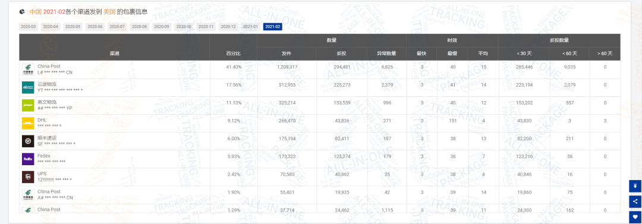This screenshot has height=224, width=642.
Task: Click the 顺丰速运 black logo
Action: point(28,141)
